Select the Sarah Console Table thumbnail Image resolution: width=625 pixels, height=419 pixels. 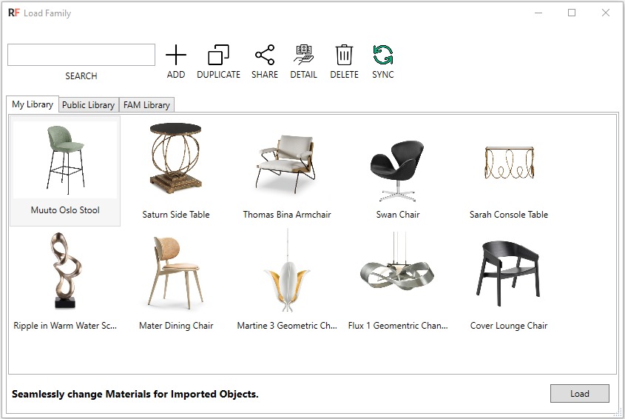tap(509, 163)
